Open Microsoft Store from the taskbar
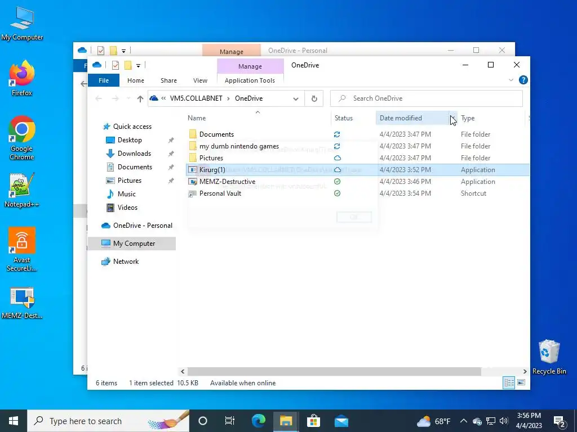577x432 pixels. pyautogui.click(x=313, y=421)
